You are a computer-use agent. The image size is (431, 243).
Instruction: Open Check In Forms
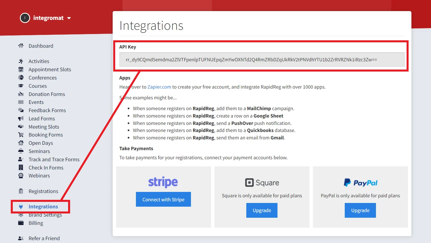46,168
